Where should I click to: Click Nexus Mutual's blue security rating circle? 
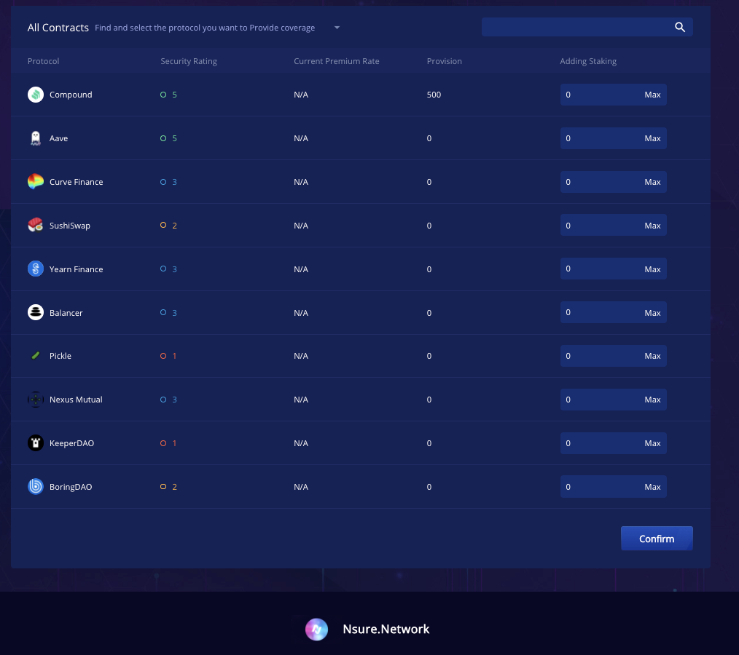[x=163, y=400]
